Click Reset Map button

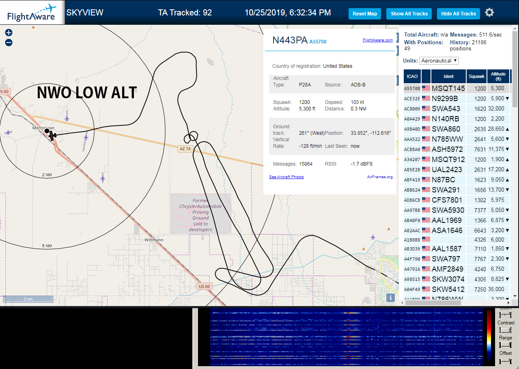click(365, 14)
